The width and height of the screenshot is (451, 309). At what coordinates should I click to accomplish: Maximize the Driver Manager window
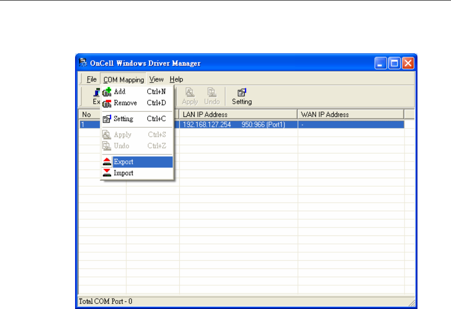tap(394, 63)
